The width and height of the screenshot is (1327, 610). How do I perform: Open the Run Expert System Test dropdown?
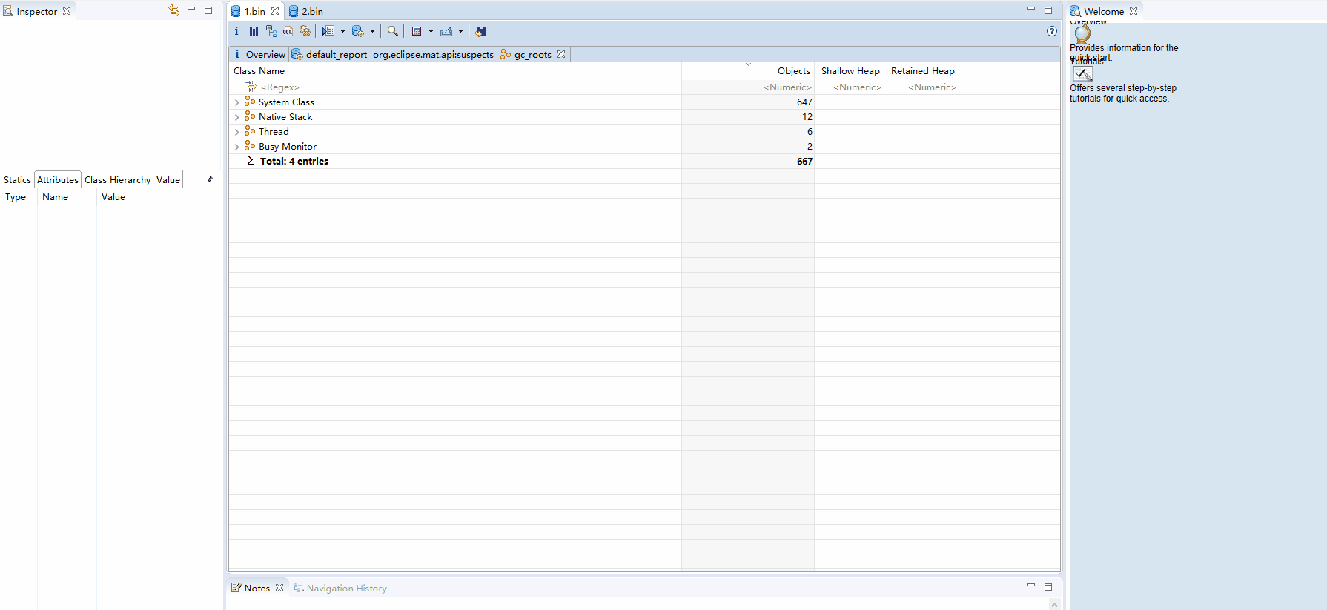pyautogui.click(x=342, y=31)
